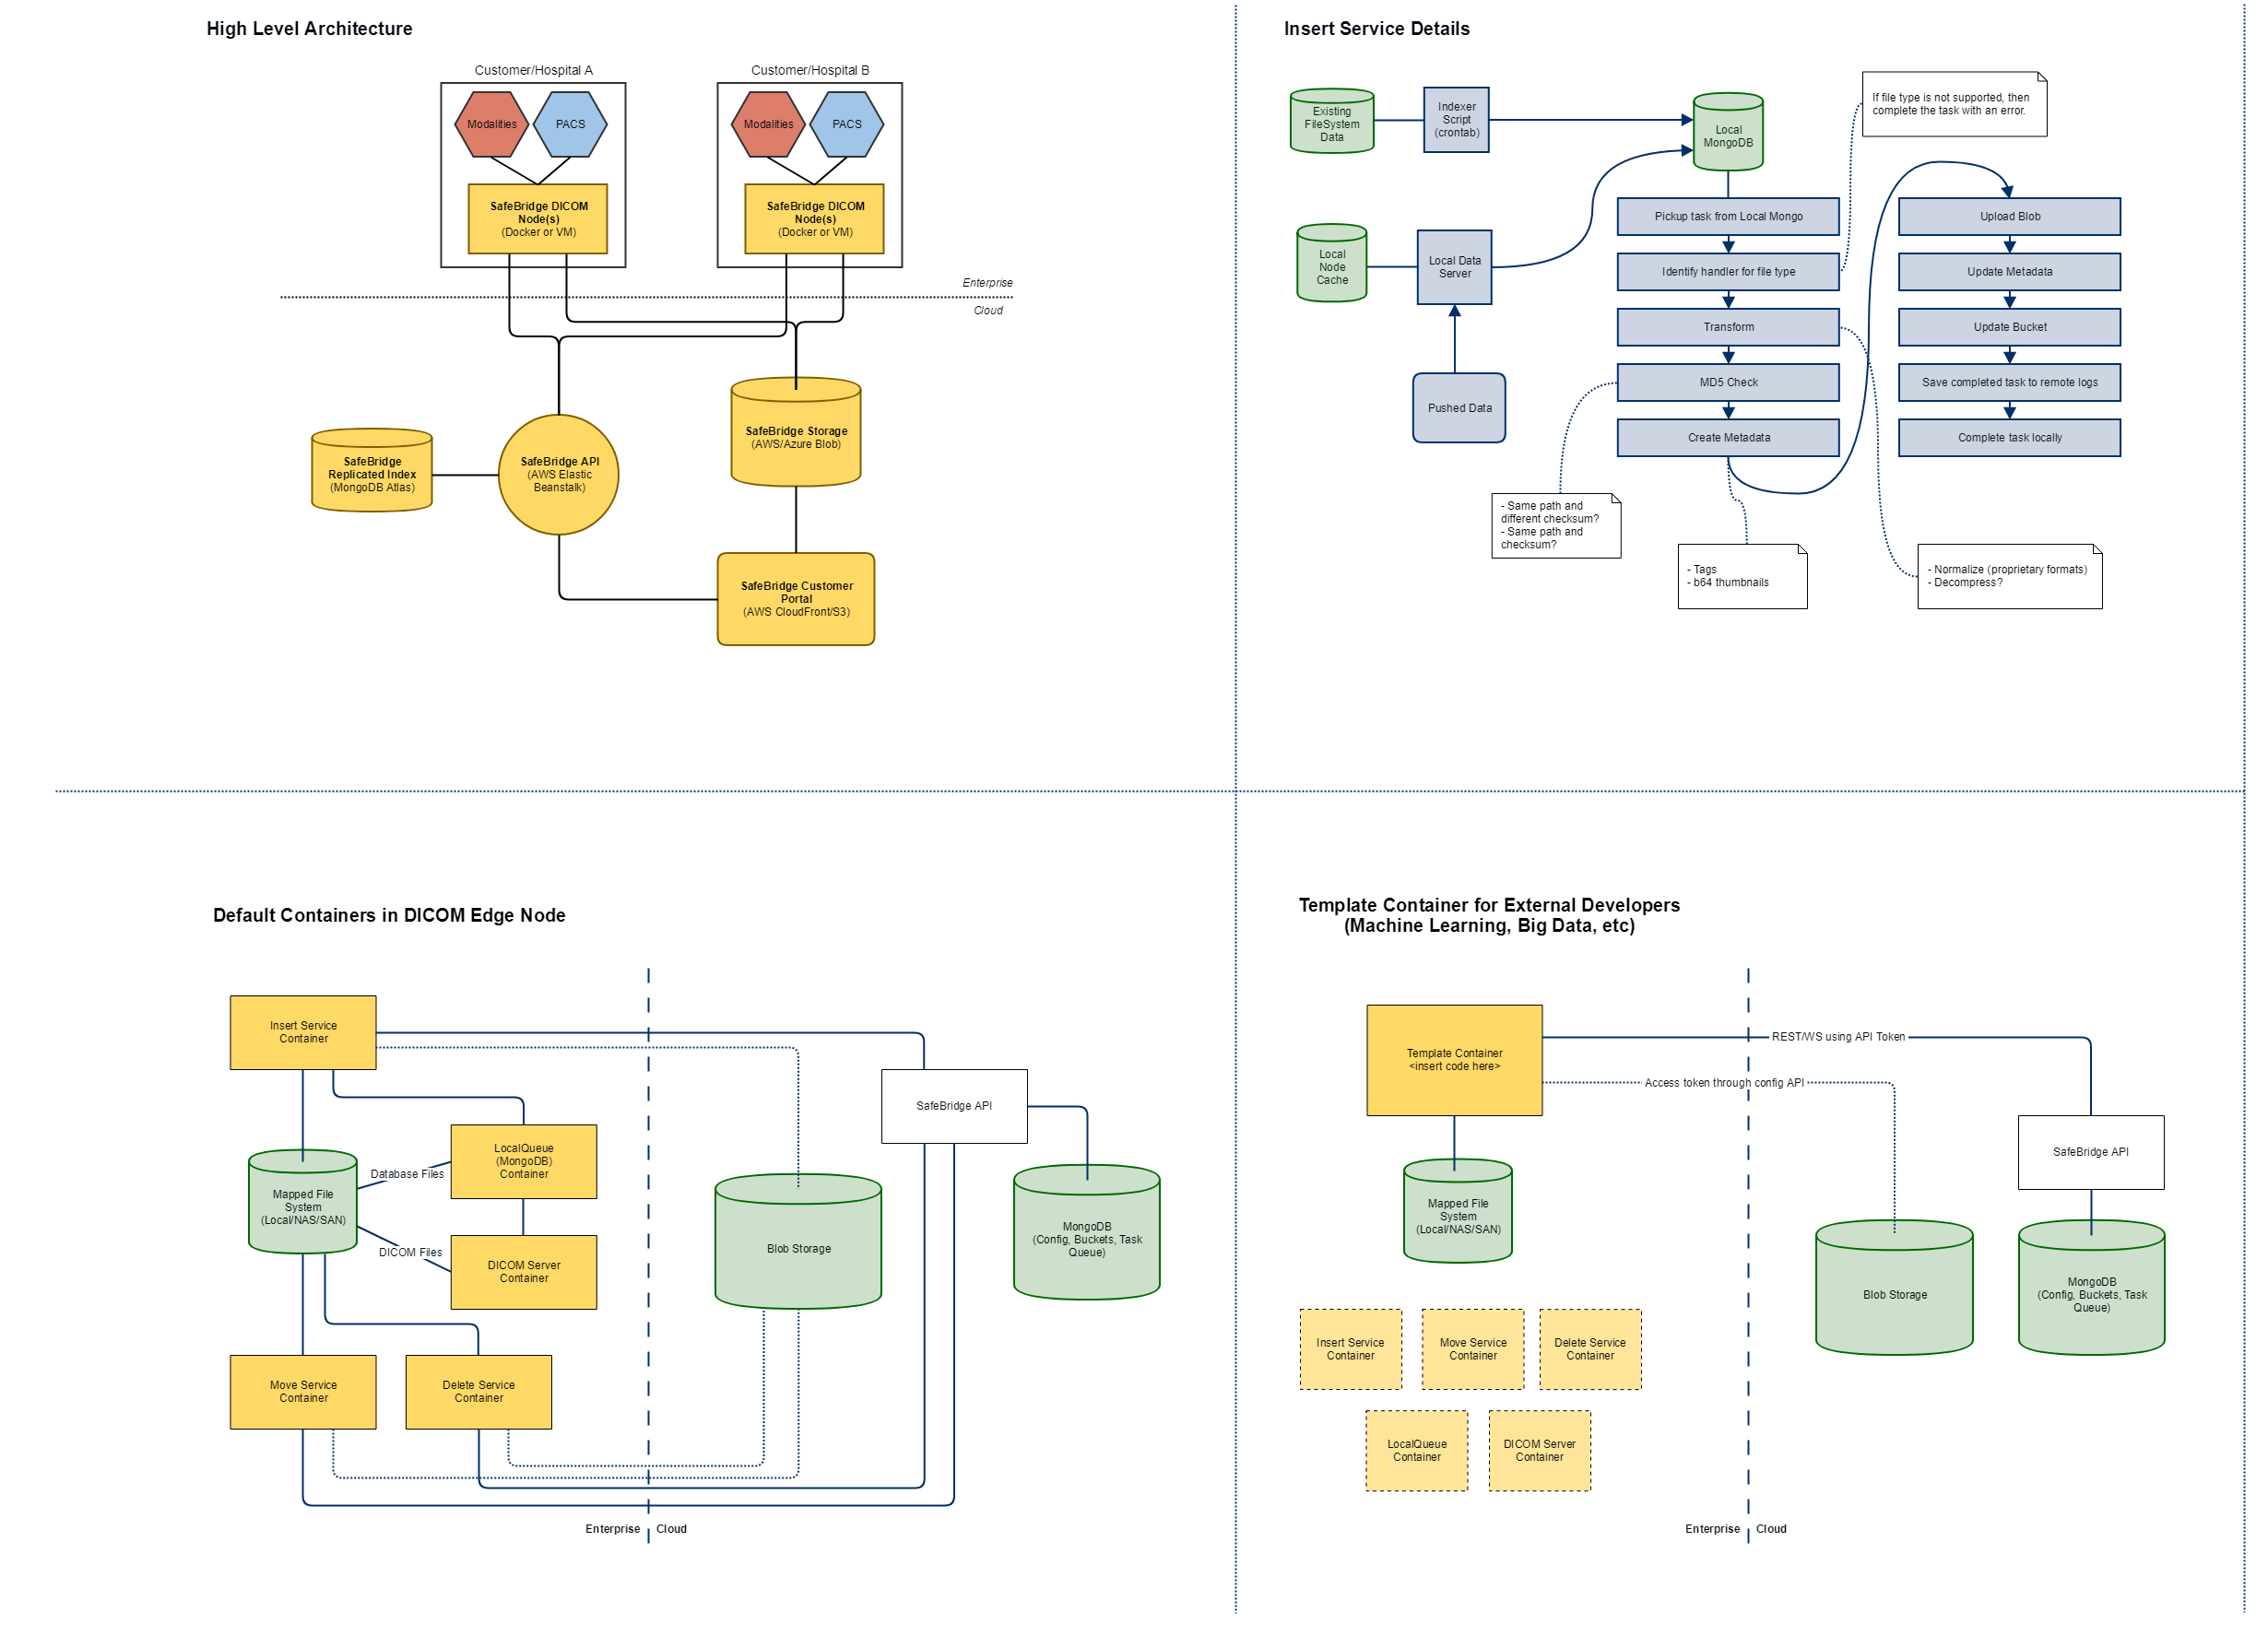Select the red Modalities hexagon in Hospital A
This screenshot has height=1636, width=2268.
tap(492, 124)
